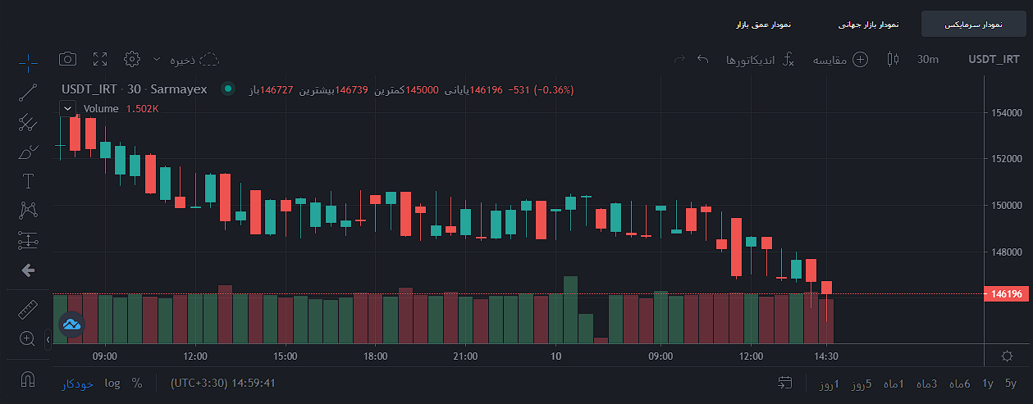Toggle percent scale at the bottom
The height and width of the screenshot is (404, 1033).
tap(137, 383)
